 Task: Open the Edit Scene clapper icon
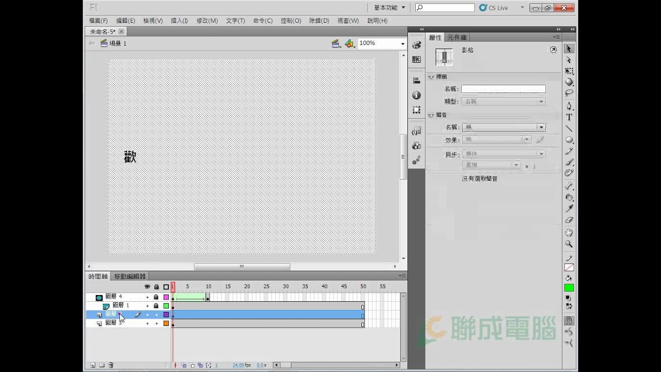coord(336,43)
